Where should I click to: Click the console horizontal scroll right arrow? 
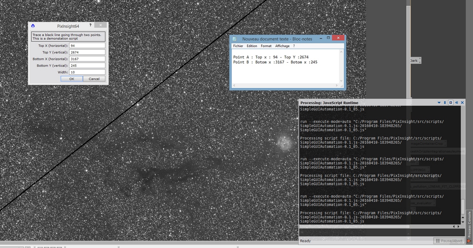tap(458, 227)
